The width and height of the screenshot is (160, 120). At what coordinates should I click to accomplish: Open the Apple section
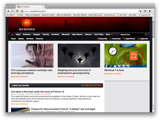tap(18, 34)
